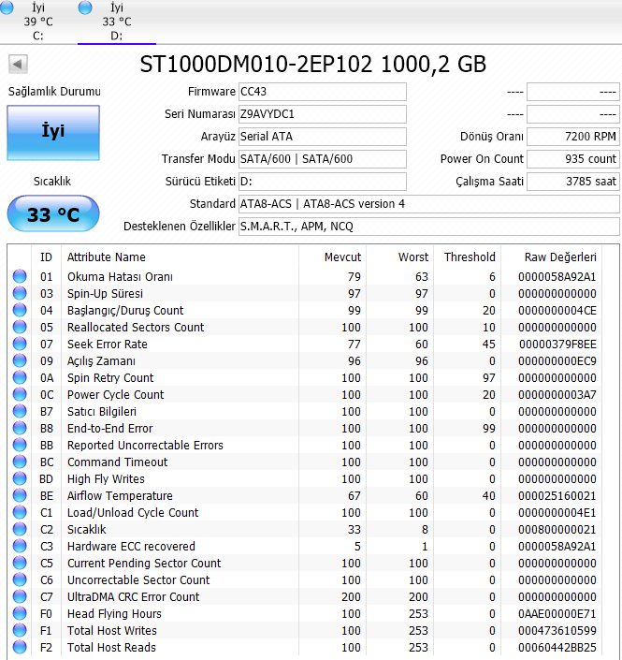Click status icon for High Fly Writes
622x660 pixels.
20,478
